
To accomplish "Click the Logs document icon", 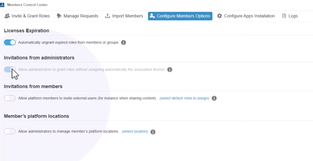I will click(x=284, y=16).
